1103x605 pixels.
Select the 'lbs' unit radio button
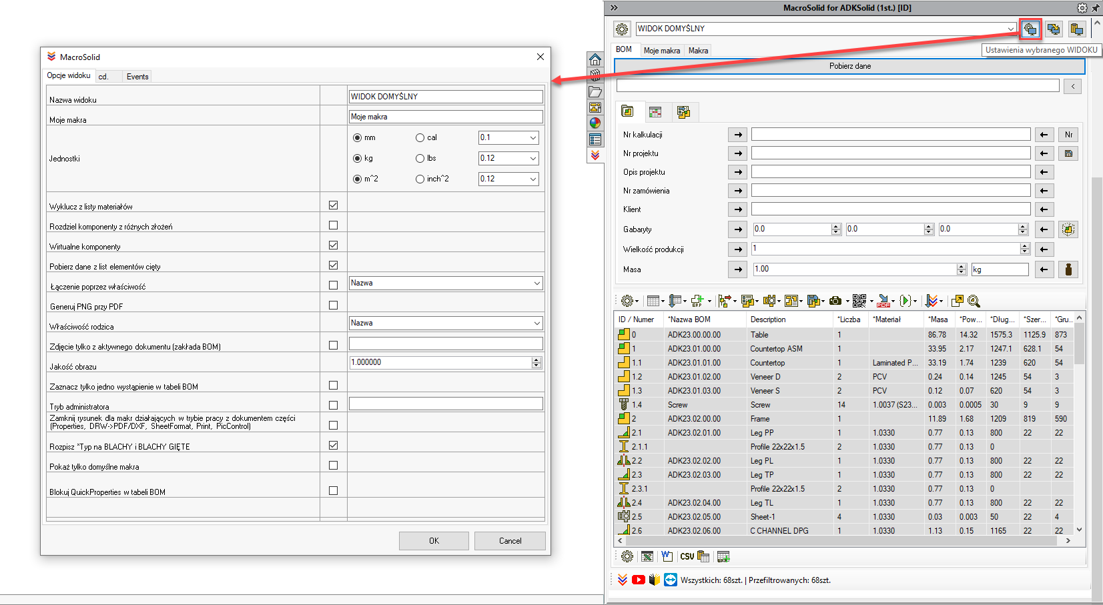point(420,158)
